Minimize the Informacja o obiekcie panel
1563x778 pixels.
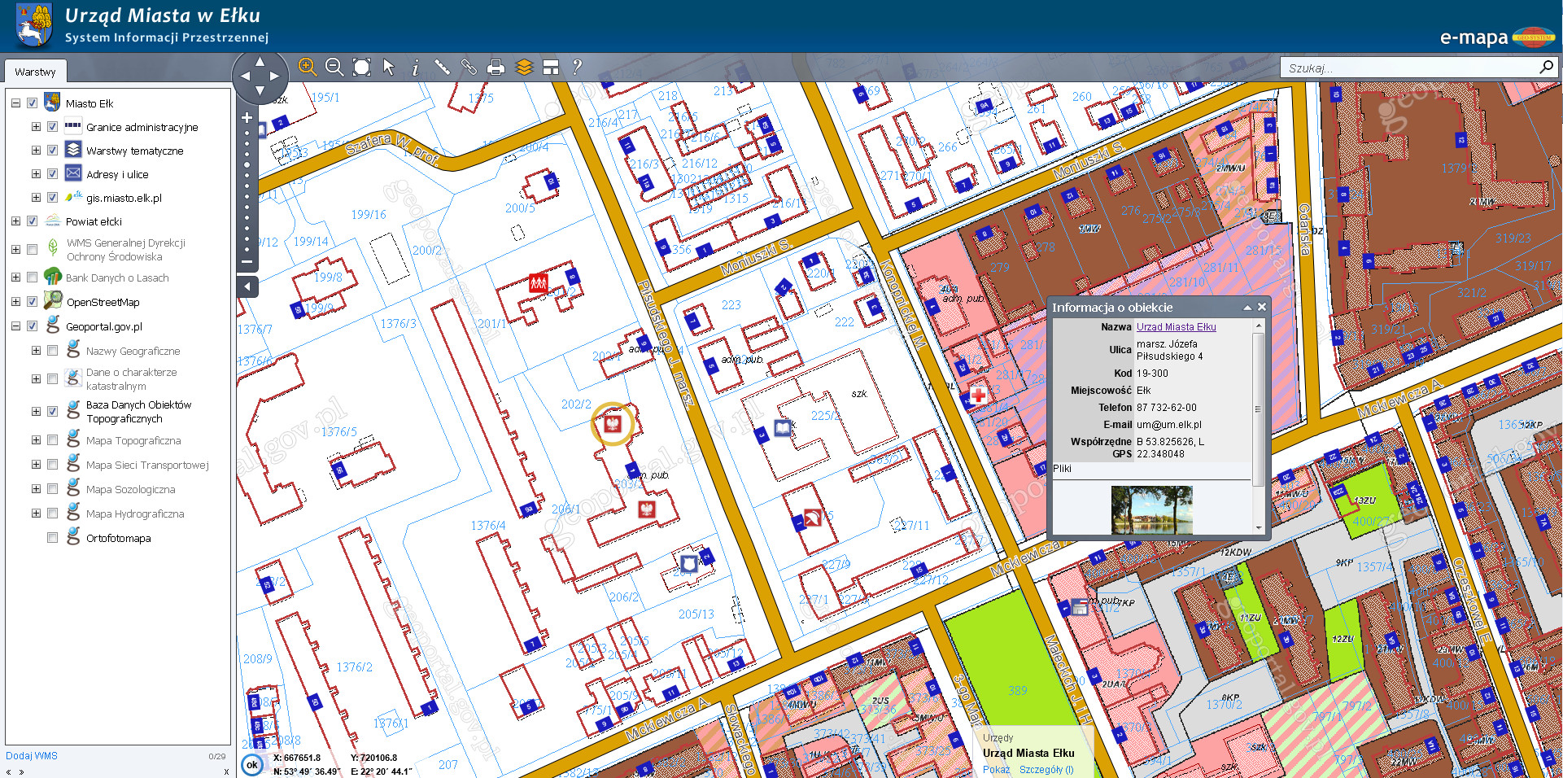coord(1247,308)
